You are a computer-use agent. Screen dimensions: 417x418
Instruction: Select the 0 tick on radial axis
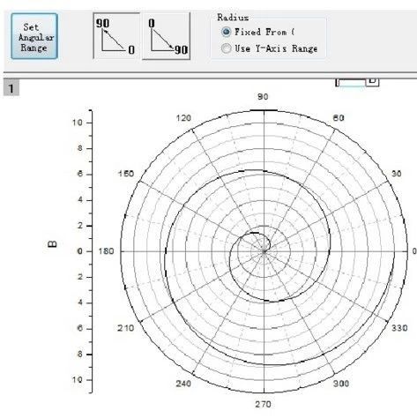(x=79, y=251)
